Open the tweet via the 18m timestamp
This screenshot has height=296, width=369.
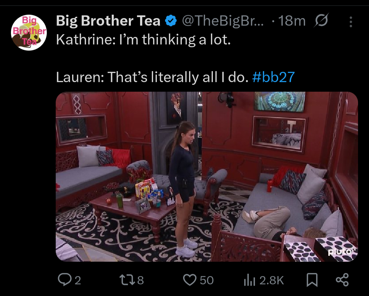point(292,21)
